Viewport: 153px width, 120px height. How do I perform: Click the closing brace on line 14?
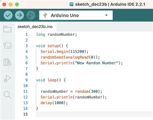coord(37,108)
